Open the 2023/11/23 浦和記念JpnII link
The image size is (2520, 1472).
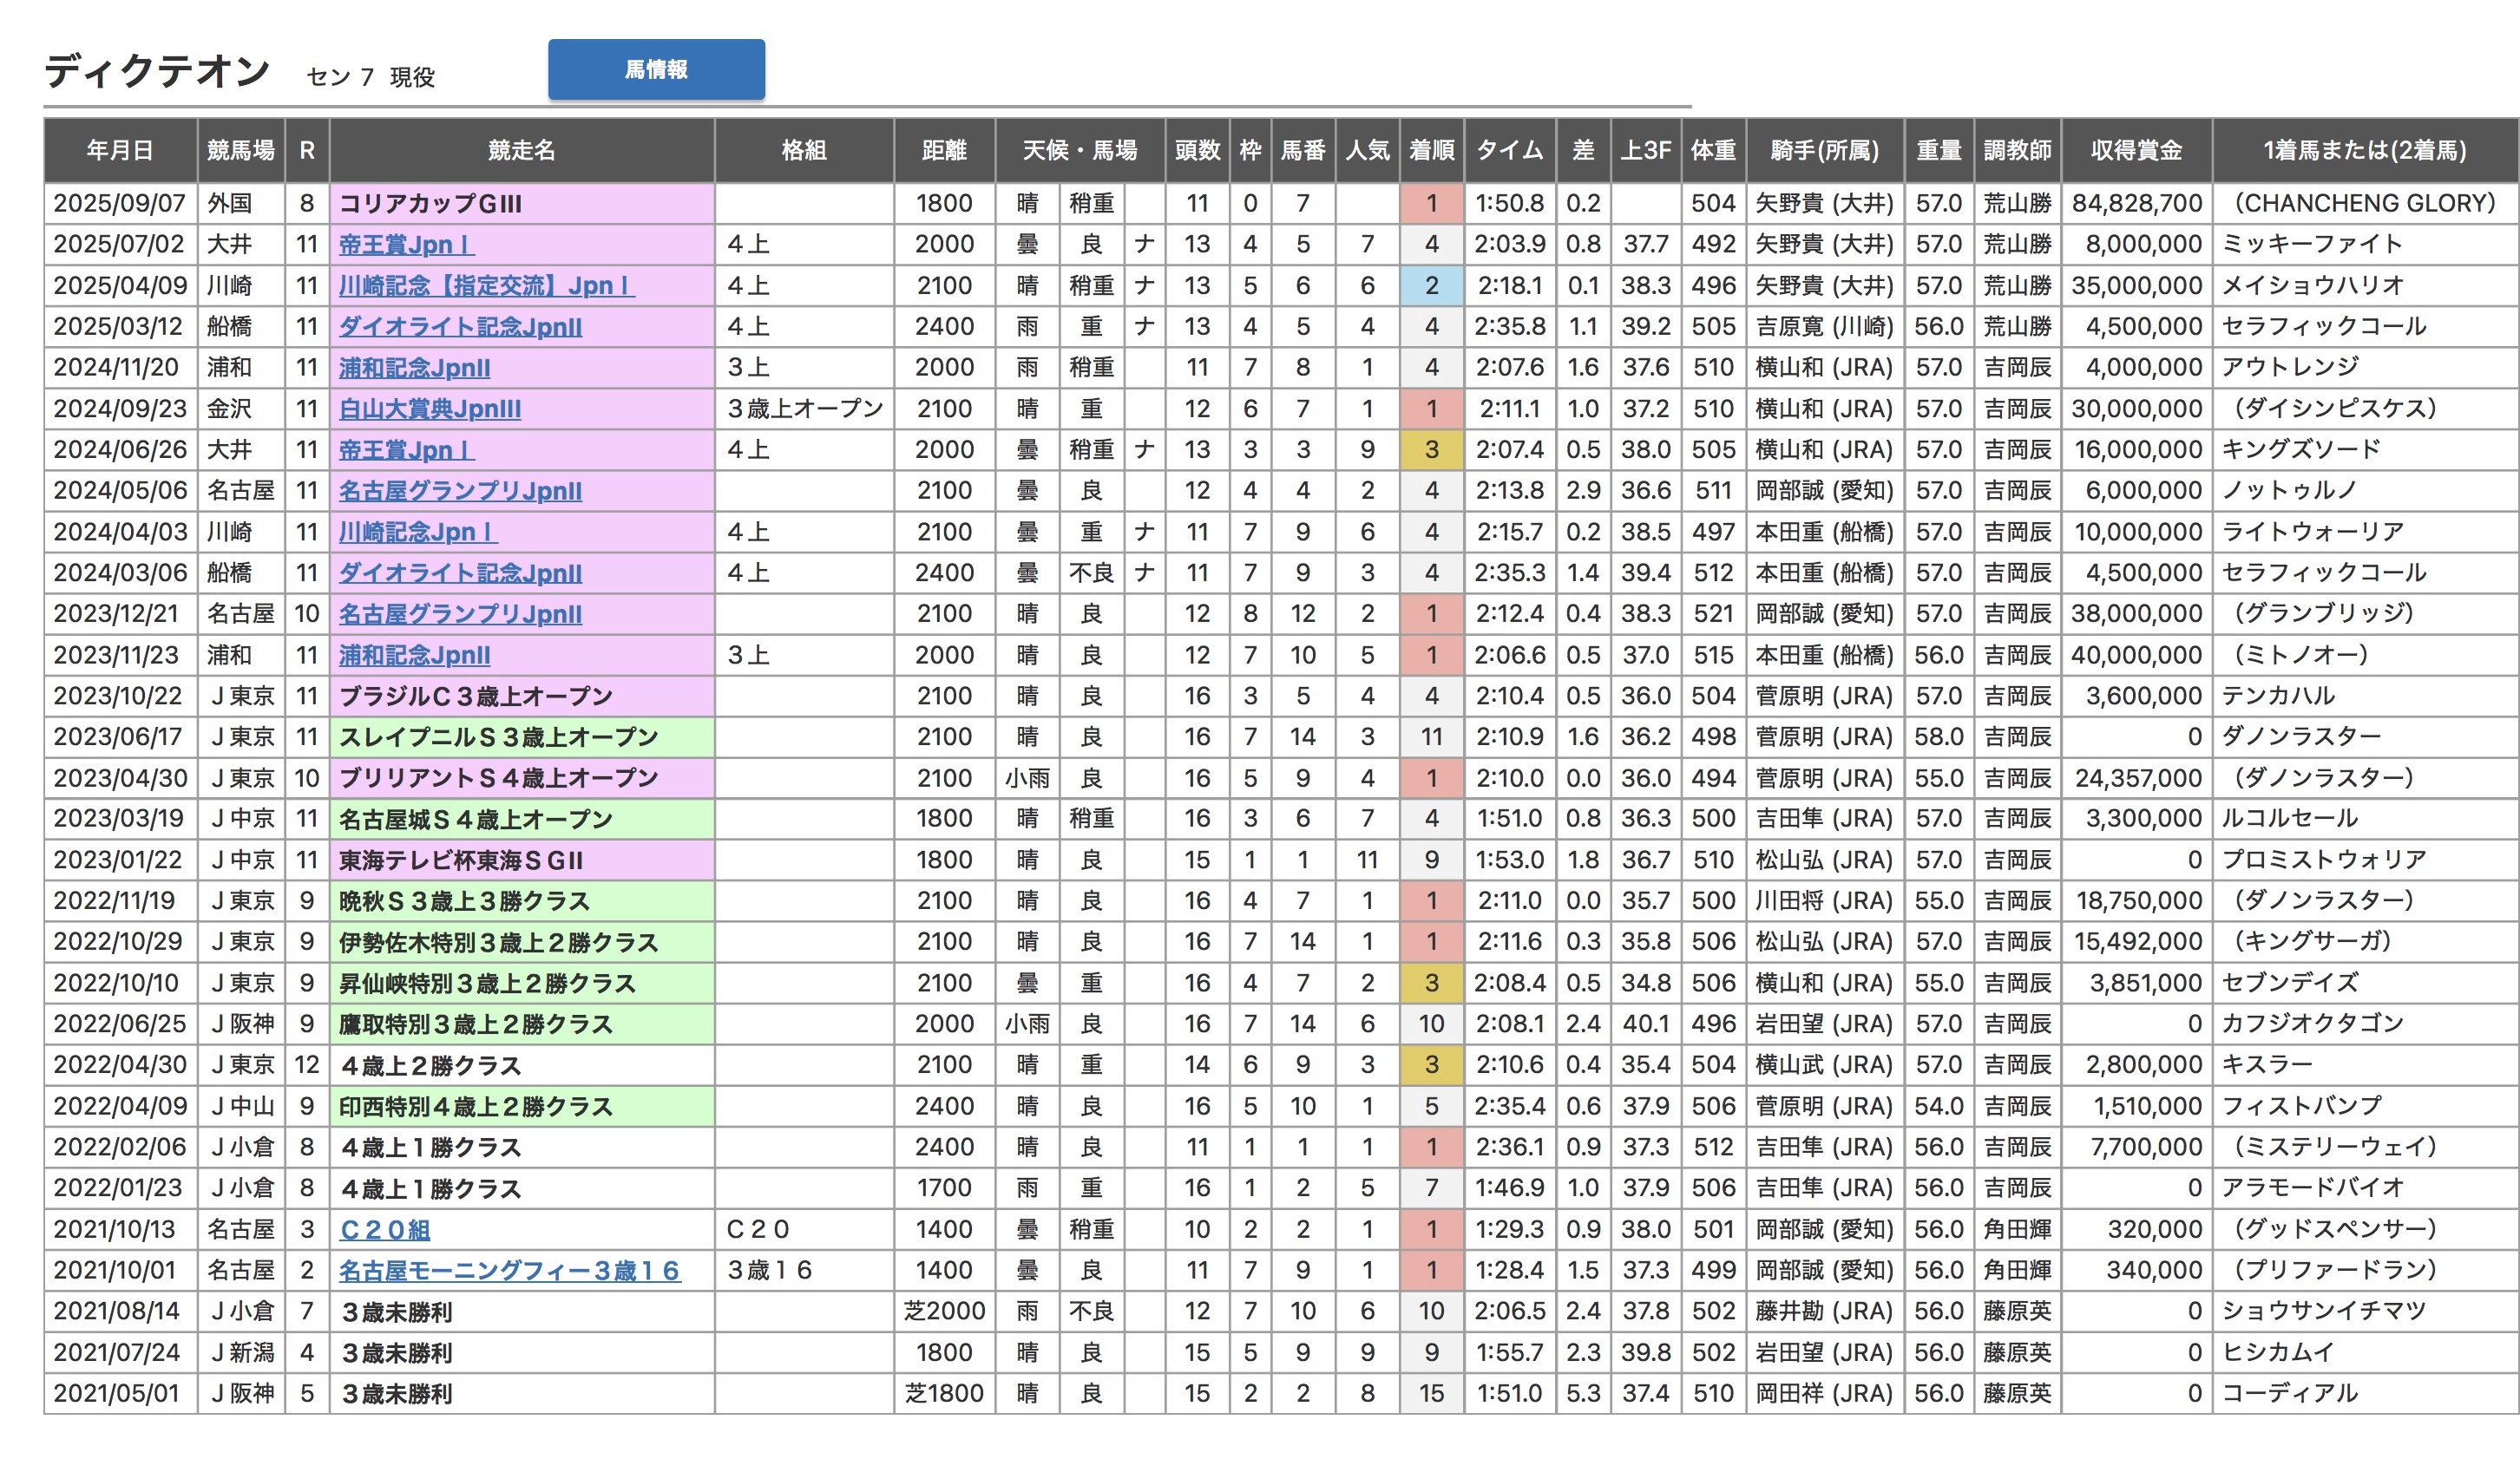pos(414,656)
